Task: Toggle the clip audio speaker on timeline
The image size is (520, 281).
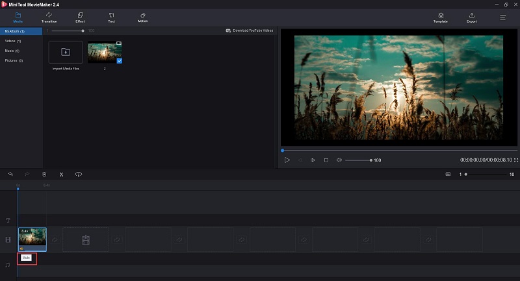Action: click(21, 249)
